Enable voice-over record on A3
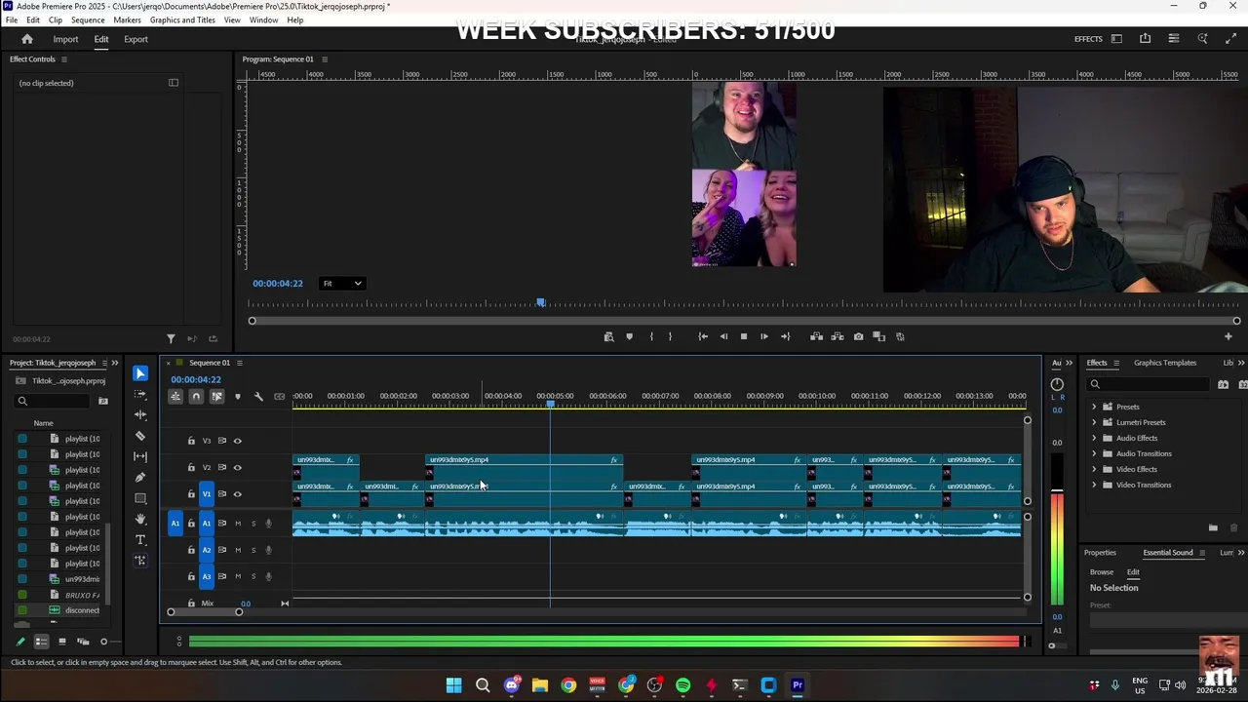This screenshot has height=702, width=1248. (x=269, y=576)
